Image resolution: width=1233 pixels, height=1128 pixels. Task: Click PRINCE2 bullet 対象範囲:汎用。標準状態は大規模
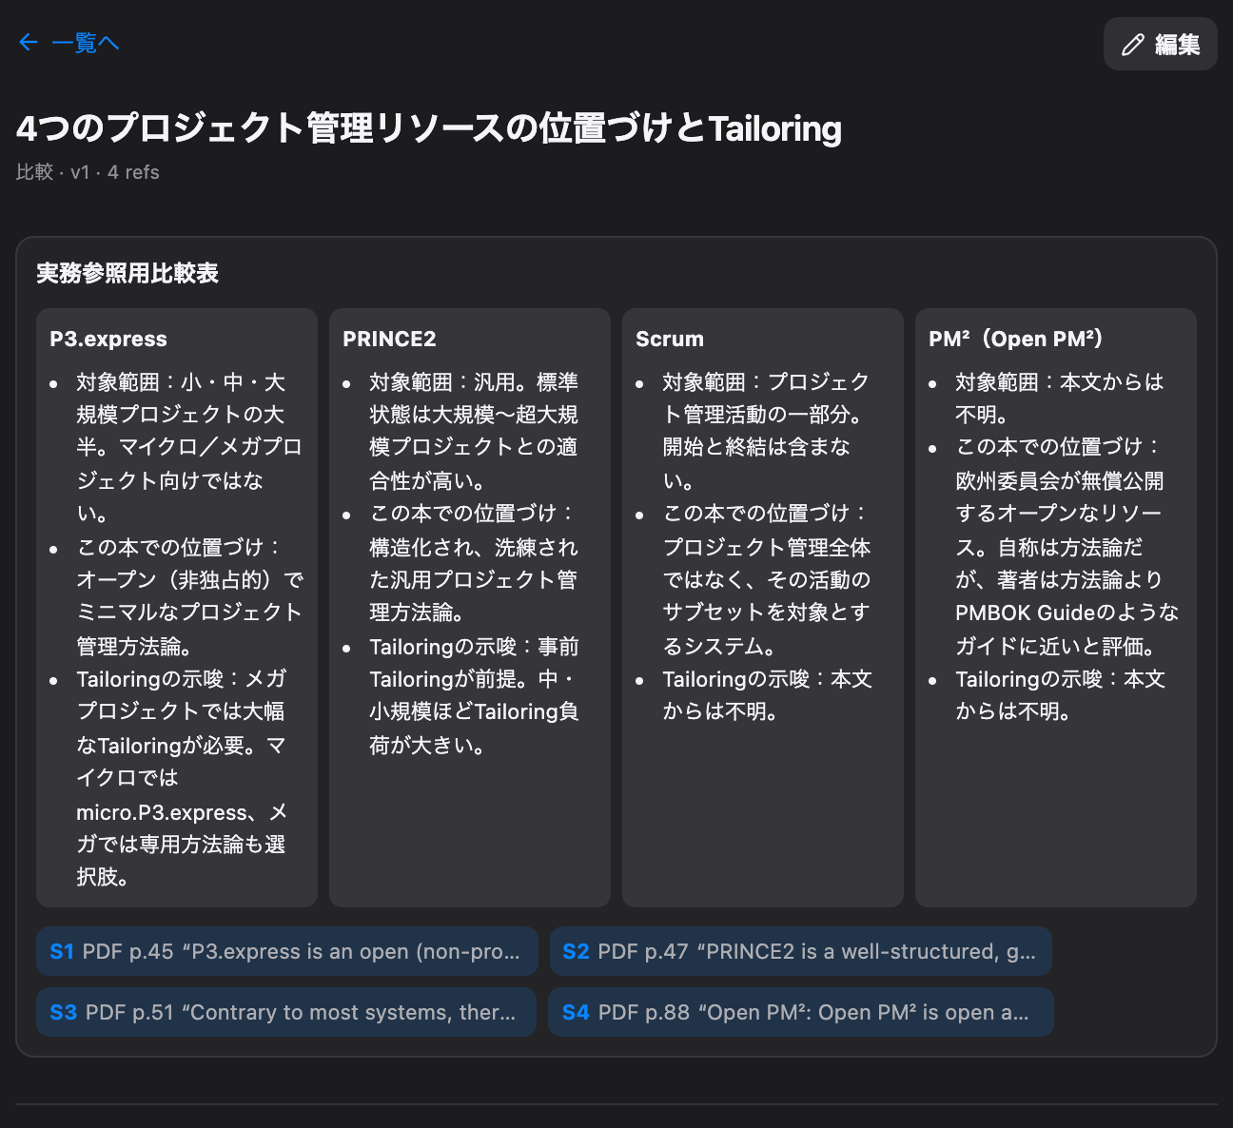coord(474,431)
